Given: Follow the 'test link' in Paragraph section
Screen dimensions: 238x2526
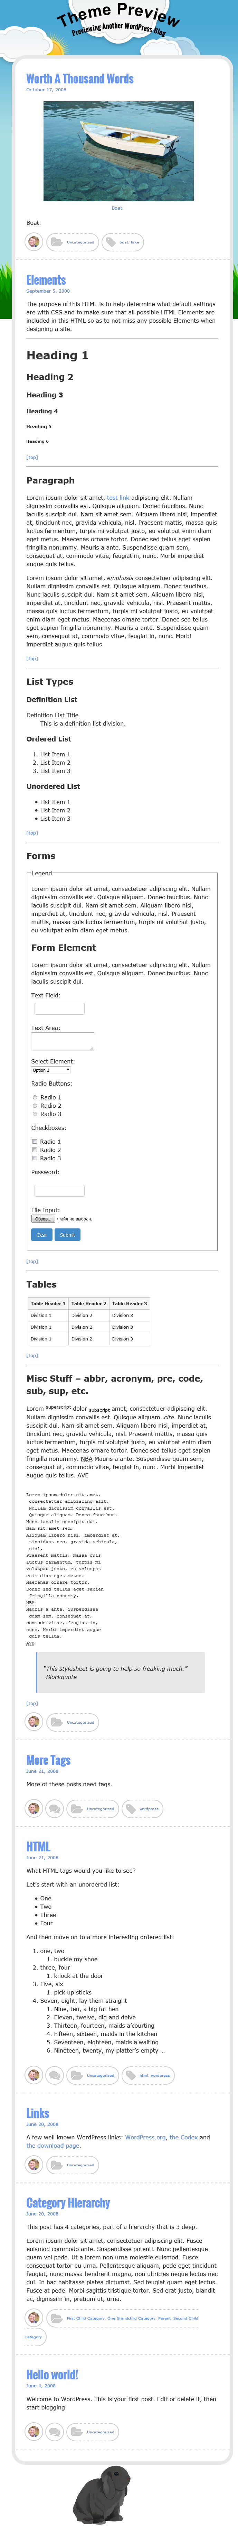Looking at the screenshot, I should click(x=117, y=498).
